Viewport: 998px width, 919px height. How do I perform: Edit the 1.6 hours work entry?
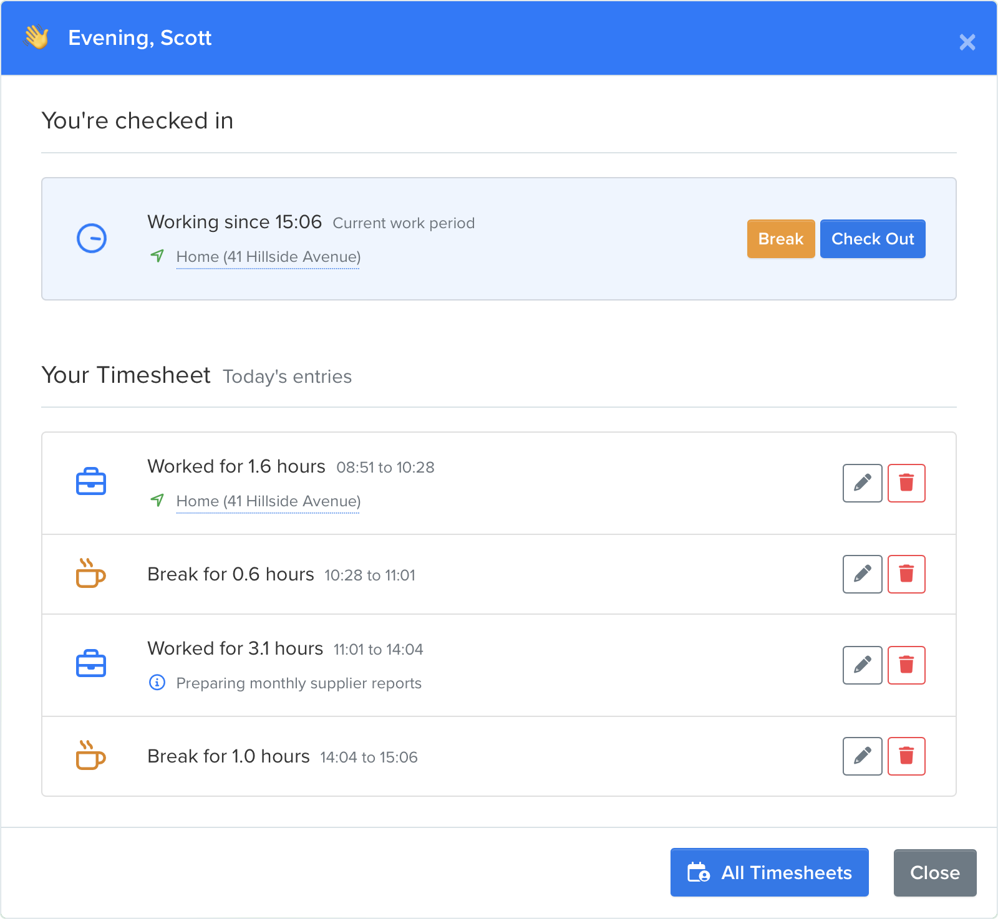pyautogui.click(x=862, y=483)
